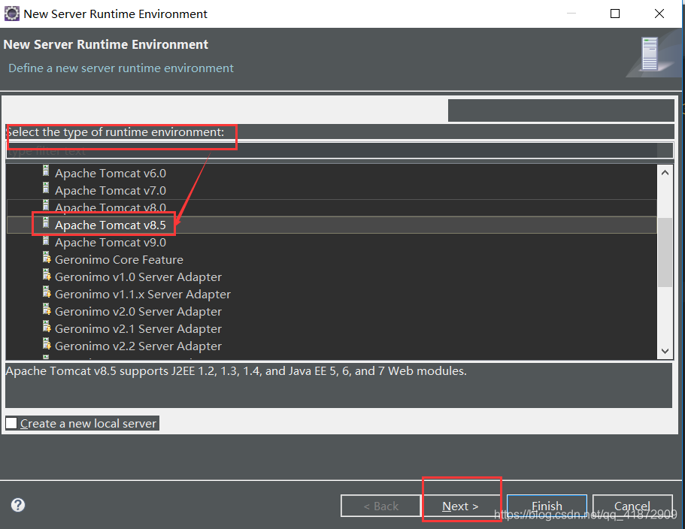
Task: Click the disabled Back button
Action: coord(380,506)
